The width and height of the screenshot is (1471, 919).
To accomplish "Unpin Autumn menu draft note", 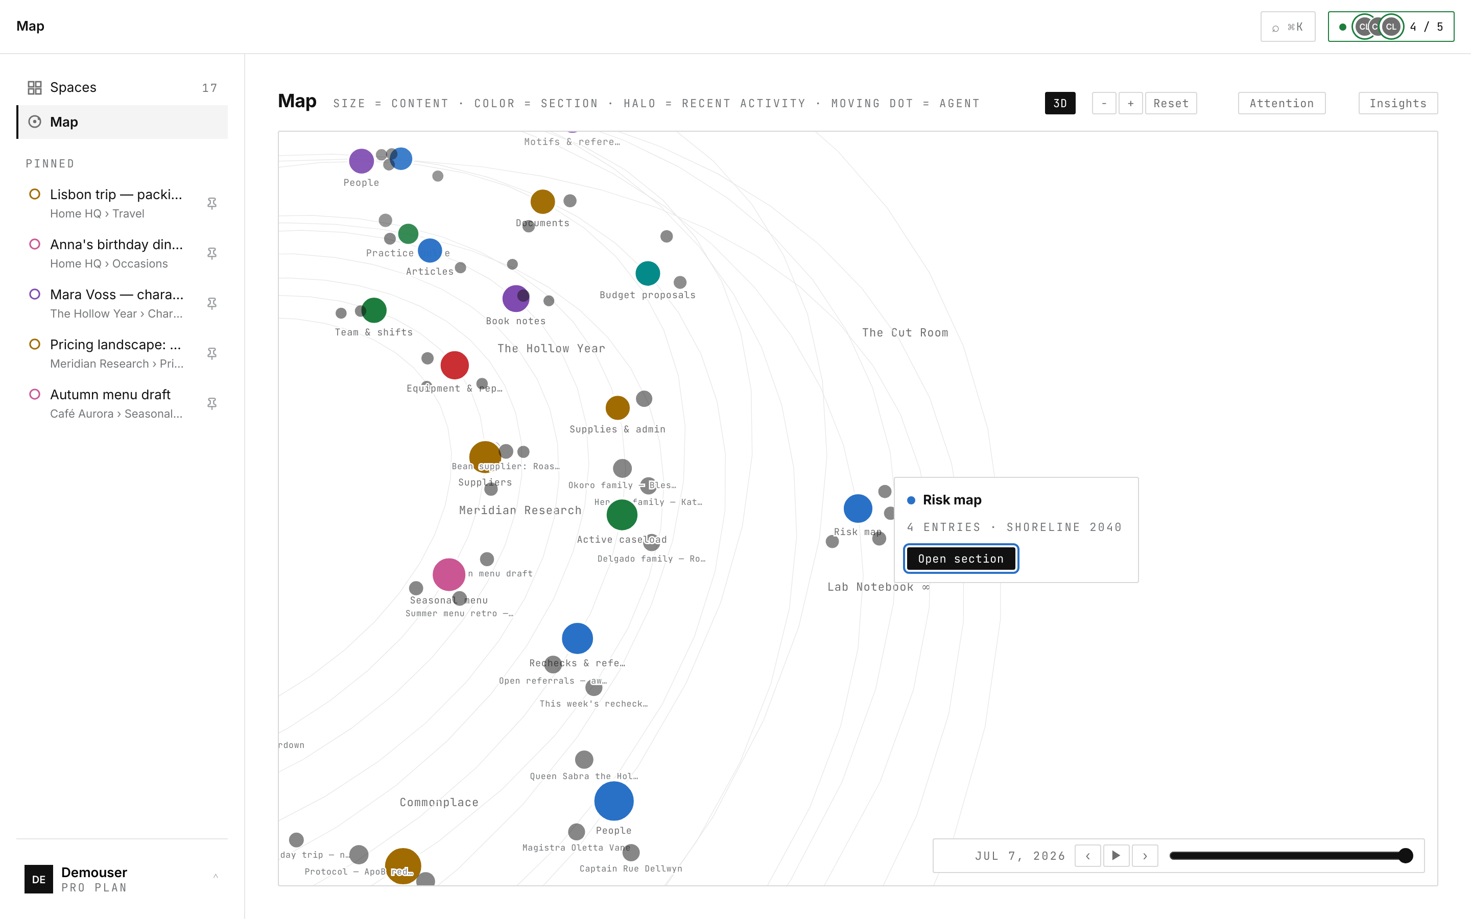I will tap(211, 403).
